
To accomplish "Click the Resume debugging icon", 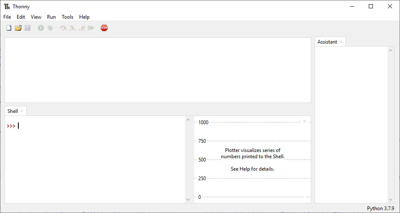I will (x=91, y=28).
